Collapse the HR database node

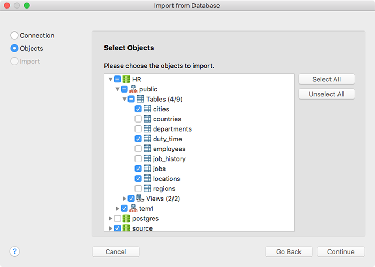tap(110, 79)
